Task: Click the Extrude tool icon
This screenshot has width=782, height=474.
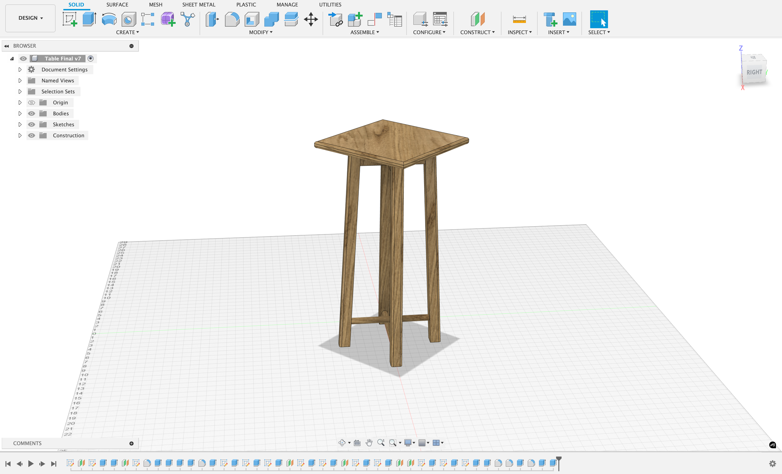Action: point(89,19)
